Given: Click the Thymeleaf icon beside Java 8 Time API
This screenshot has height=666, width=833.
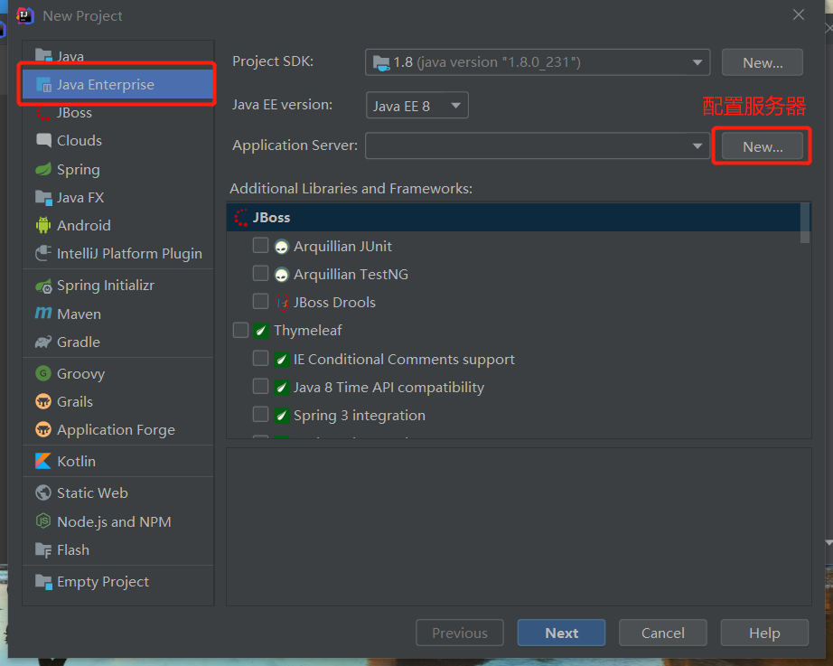Looking at the screenshot, I should [x=281, y=388].
